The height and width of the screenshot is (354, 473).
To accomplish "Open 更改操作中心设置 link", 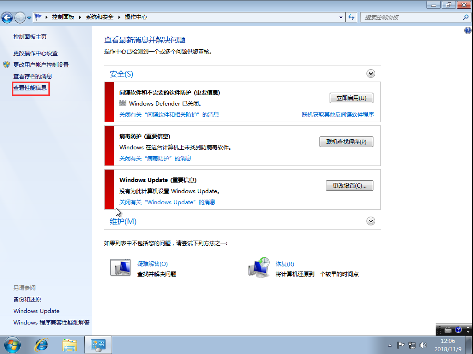I will 35,53.
